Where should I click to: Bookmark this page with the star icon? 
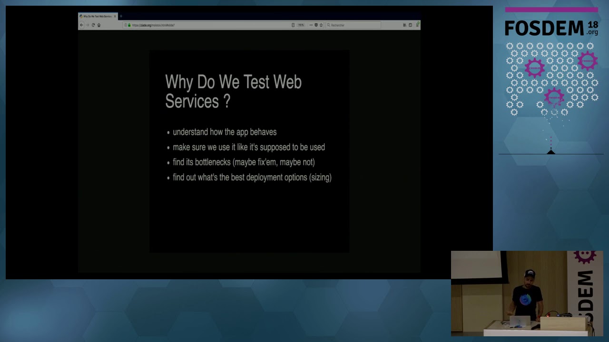click(x=321, y=25)
